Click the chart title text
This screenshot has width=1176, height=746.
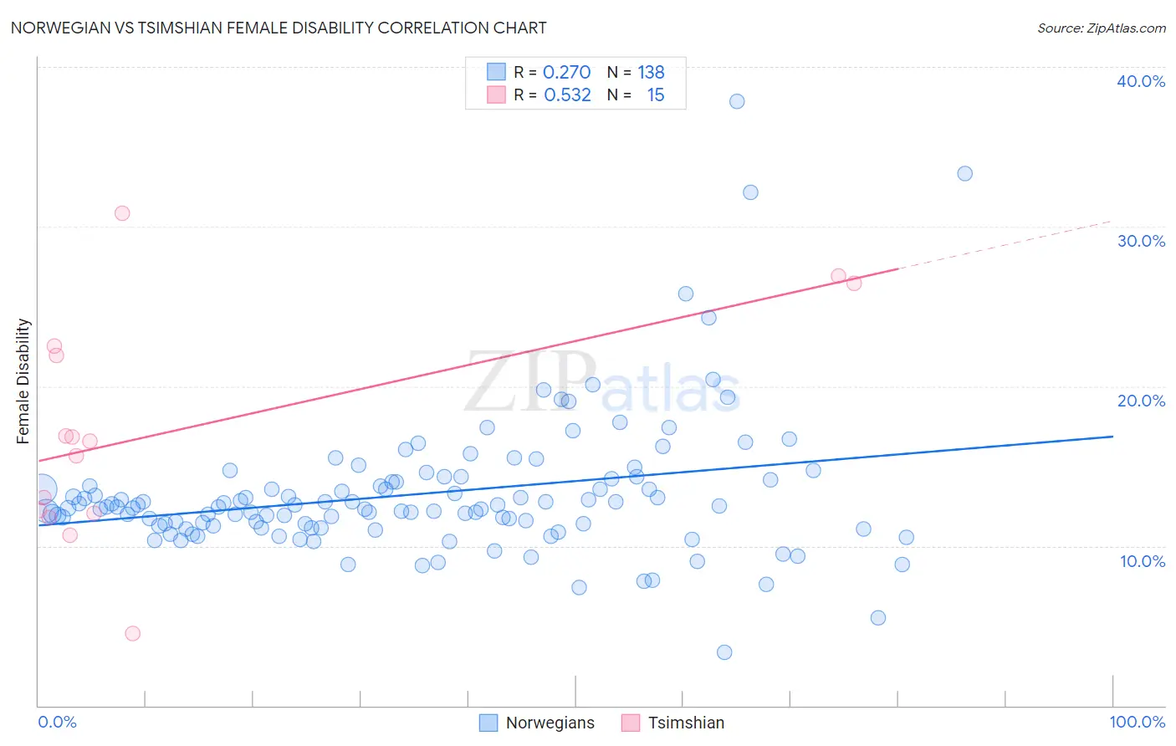279,28
